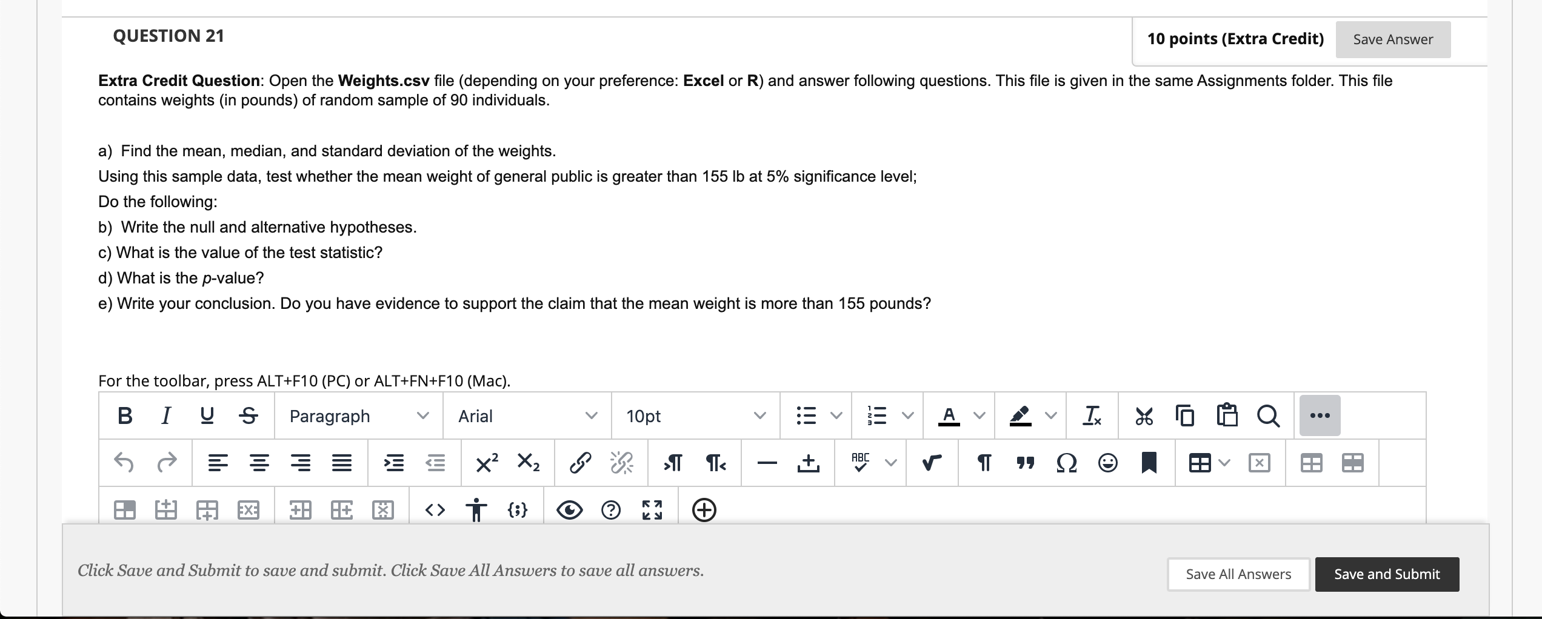Center align text
The height and width of the screenshot is (619, 1542).
[x=259, y=463]
